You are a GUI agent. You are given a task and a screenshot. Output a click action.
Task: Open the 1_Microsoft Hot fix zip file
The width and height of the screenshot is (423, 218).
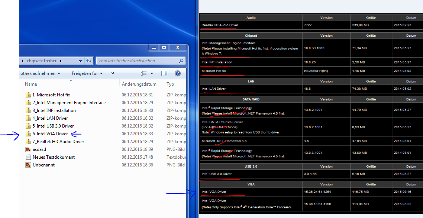(x=51, y=95)
